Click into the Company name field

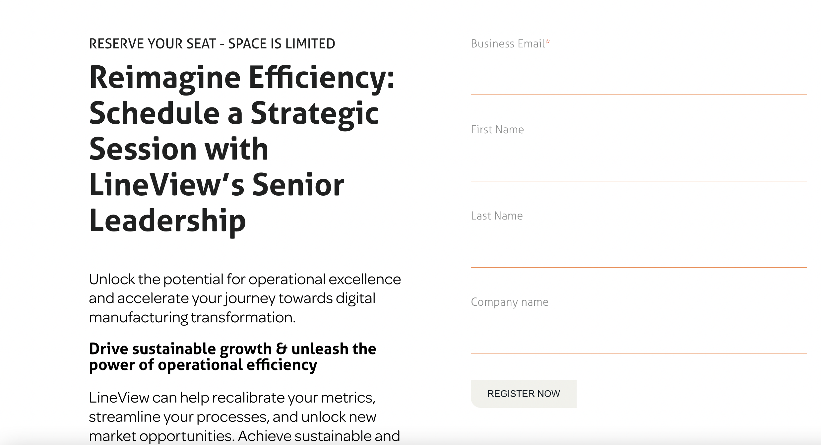(638, 338)
